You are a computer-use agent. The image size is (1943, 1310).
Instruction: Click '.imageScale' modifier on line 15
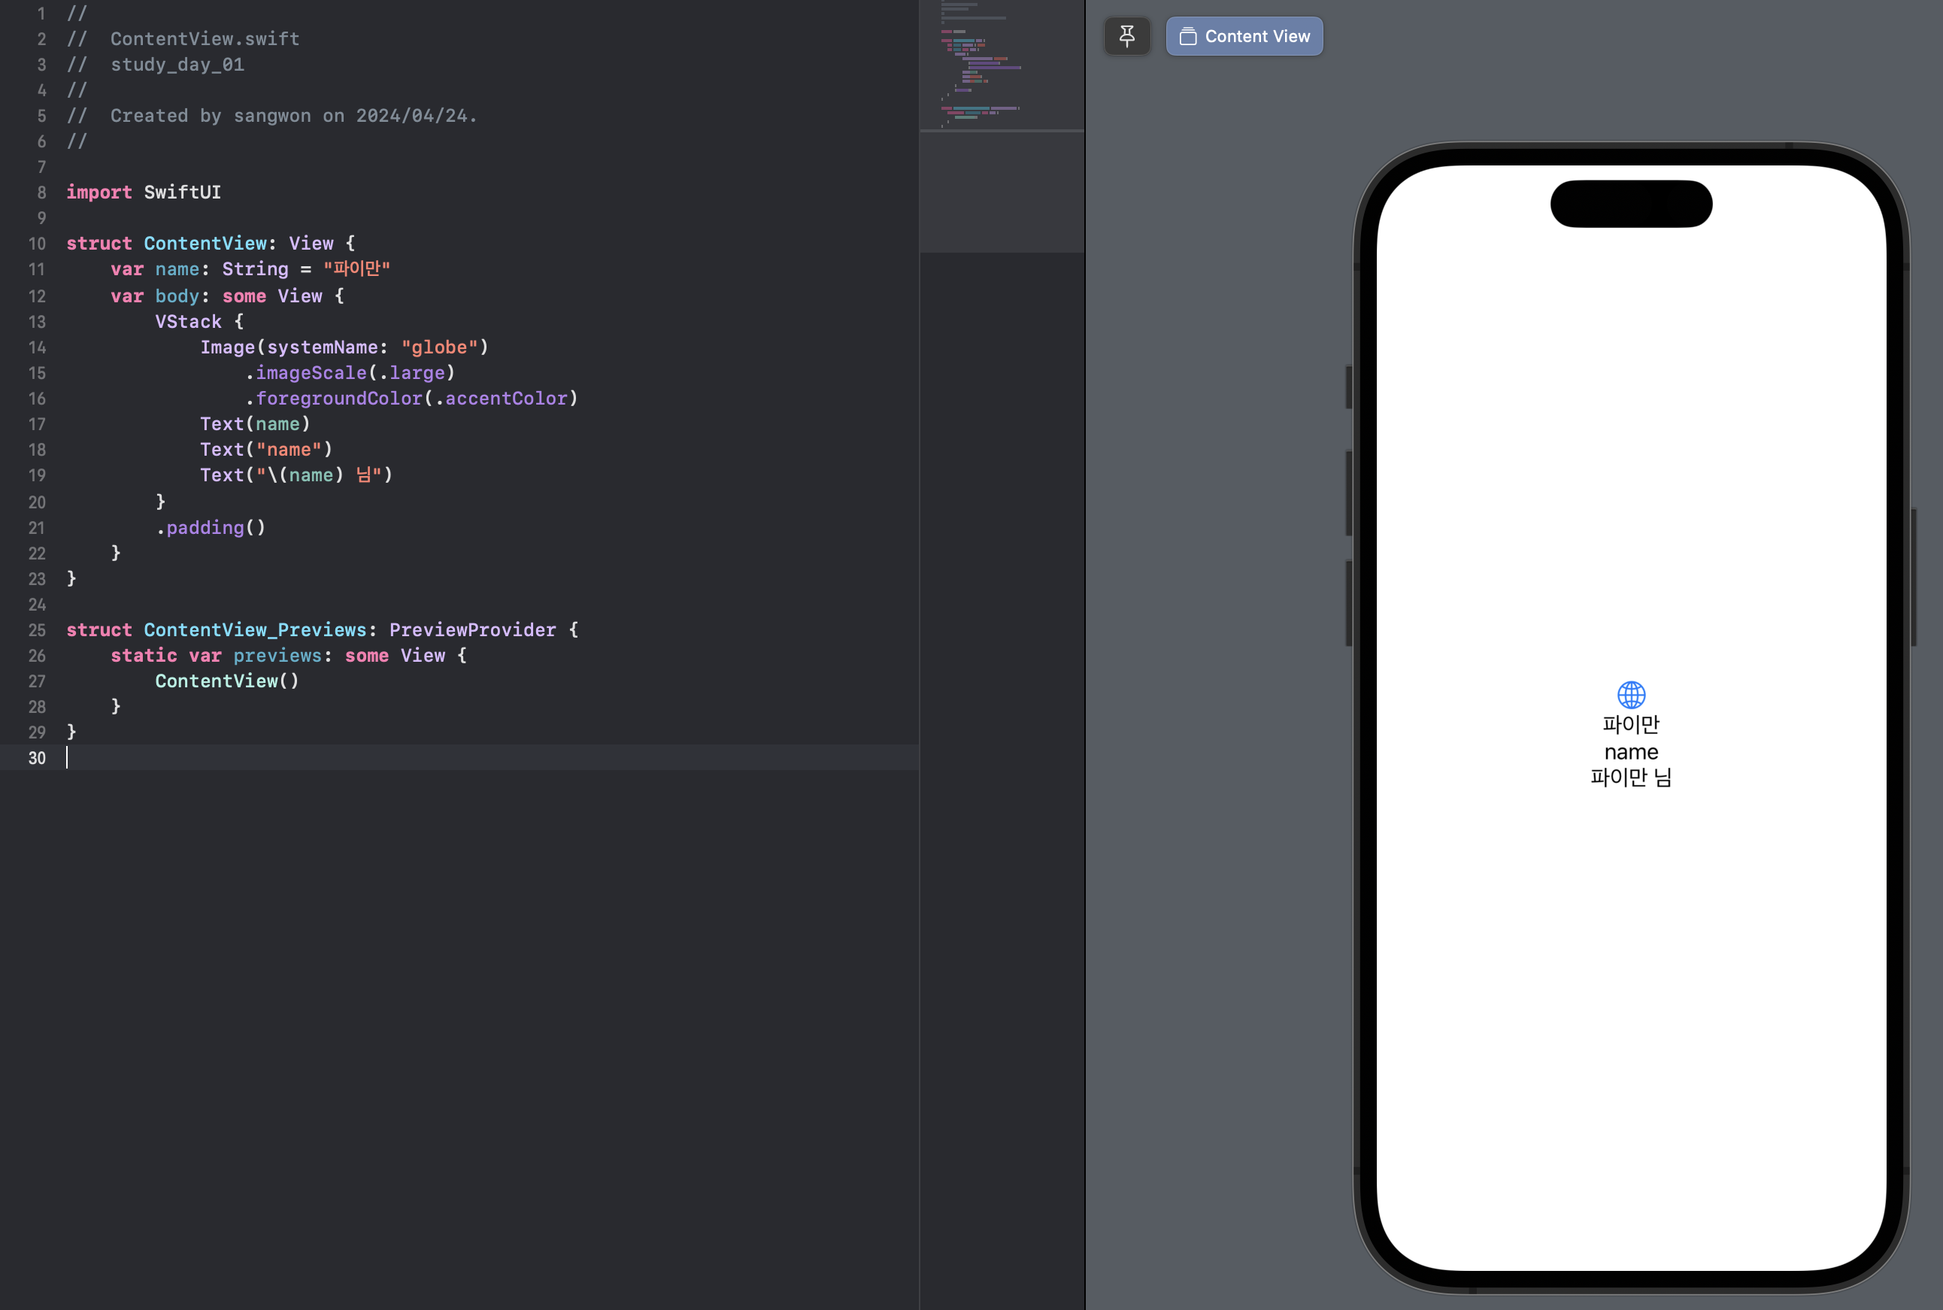[306, 372]
